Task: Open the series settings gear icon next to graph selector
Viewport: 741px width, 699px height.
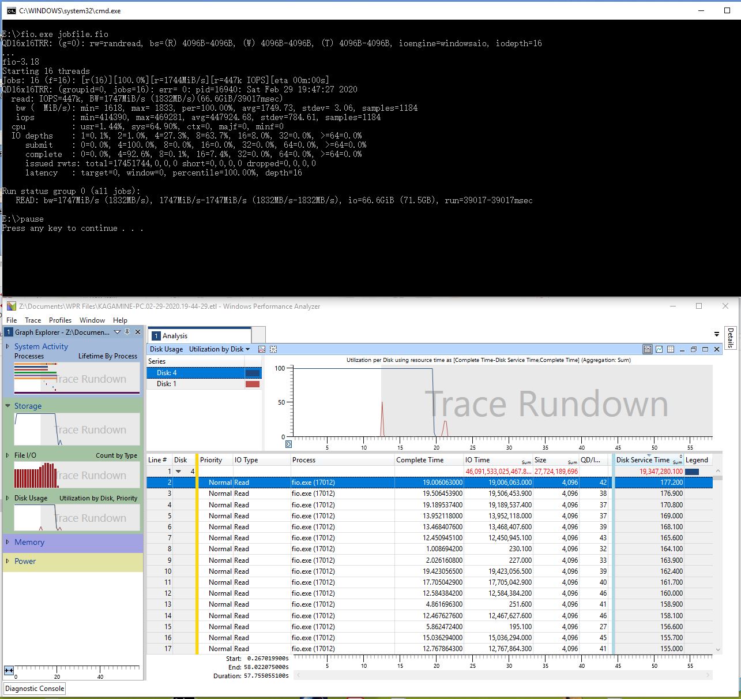Action: [x=273, y=349]
